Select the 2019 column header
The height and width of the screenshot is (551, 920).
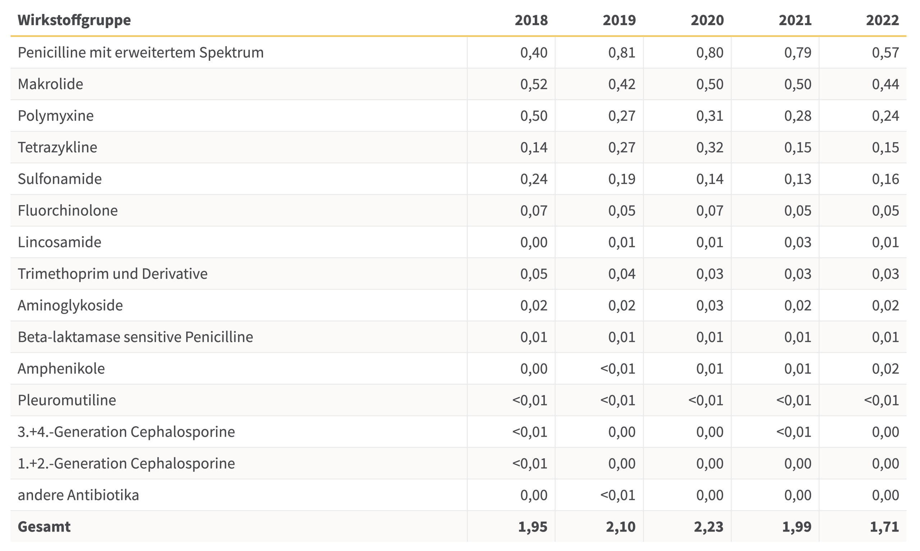(x=619, y=20)
